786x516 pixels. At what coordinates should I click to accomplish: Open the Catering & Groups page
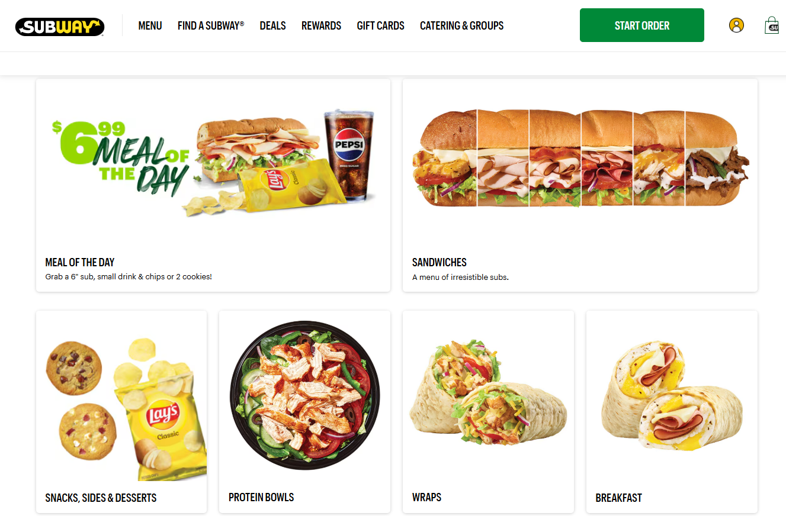(461, 25)
